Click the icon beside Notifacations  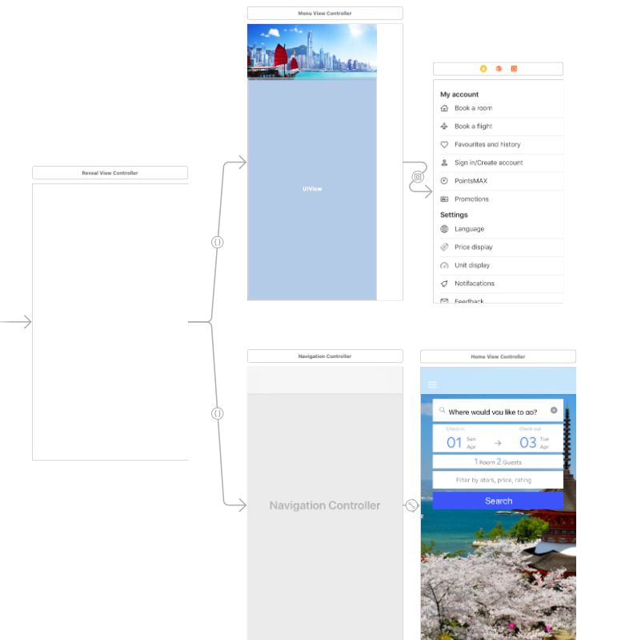coord(444,284)
